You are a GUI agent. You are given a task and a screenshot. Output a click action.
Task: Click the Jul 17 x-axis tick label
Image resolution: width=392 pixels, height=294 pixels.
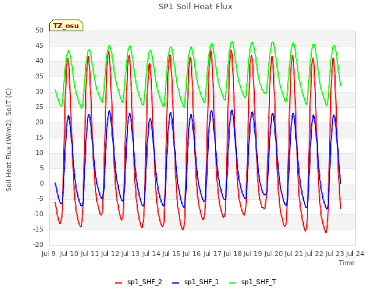212,254
